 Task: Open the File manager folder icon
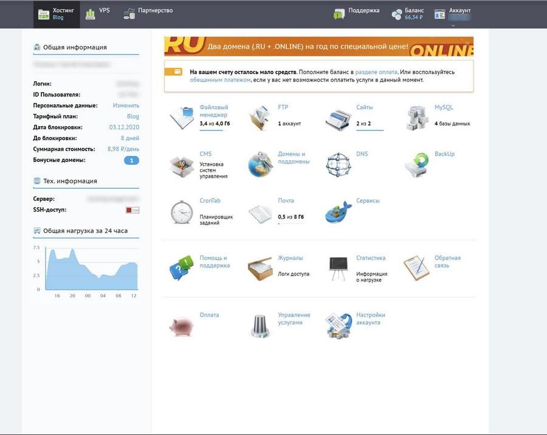click(182, 118)
